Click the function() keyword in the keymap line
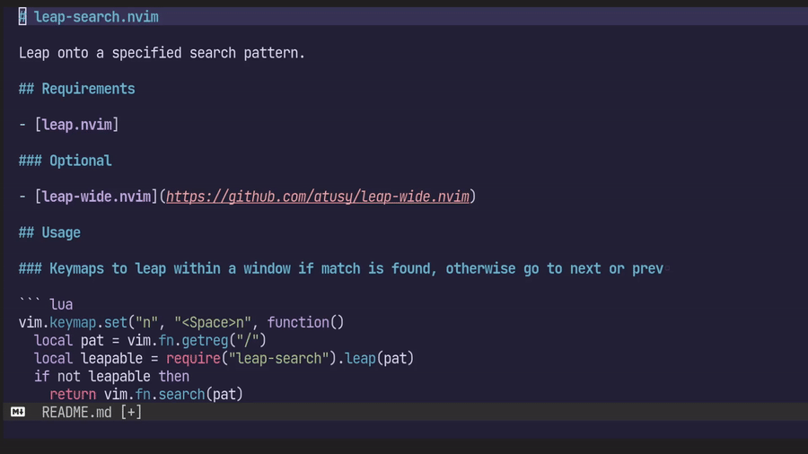Screen dimensions: 808x454 coord(305,322)
